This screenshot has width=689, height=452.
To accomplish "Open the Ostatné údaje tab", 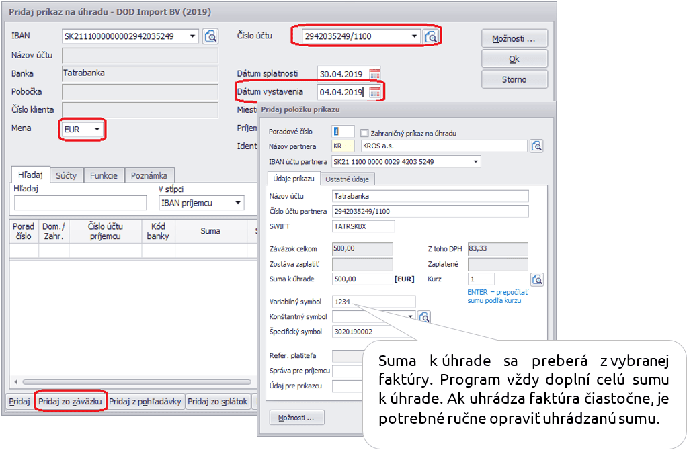I will [x=347, y=179].
